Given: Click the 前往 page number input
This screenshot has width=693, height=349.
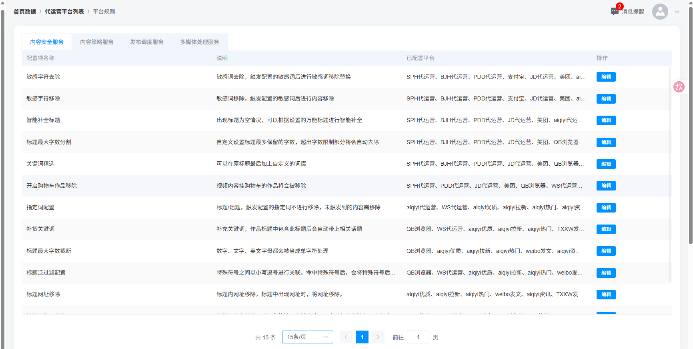Looking at the screenshot, I should tap(418, 337).
